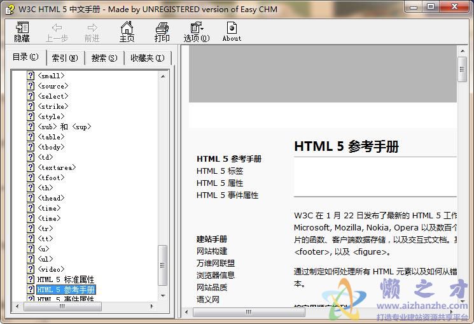Open the bold HTML 5 参考手册 sidebar link
The image size is (474, 324).
[229, 159]
